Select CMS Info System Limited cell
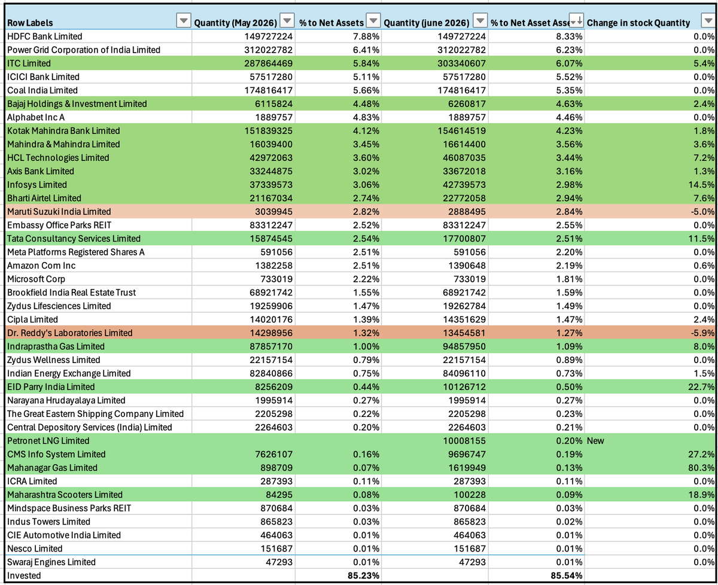 [x=98, y=454]
